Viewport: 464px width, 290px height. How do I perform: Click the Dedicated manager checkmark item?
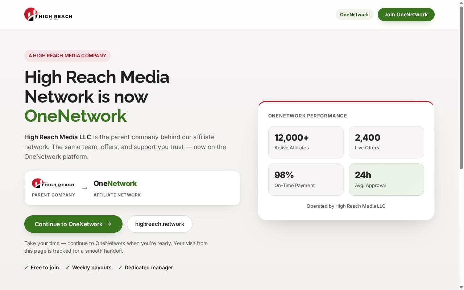click(146, 268)
